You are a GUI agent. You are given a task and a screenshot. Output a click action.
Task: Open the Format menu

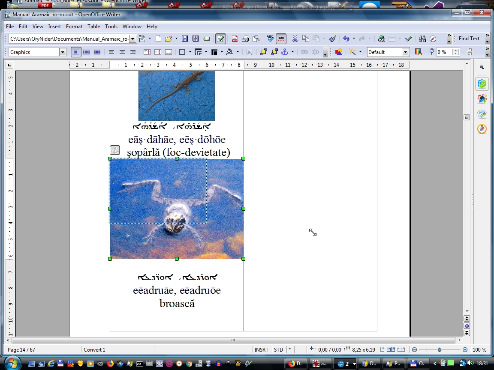74,27
